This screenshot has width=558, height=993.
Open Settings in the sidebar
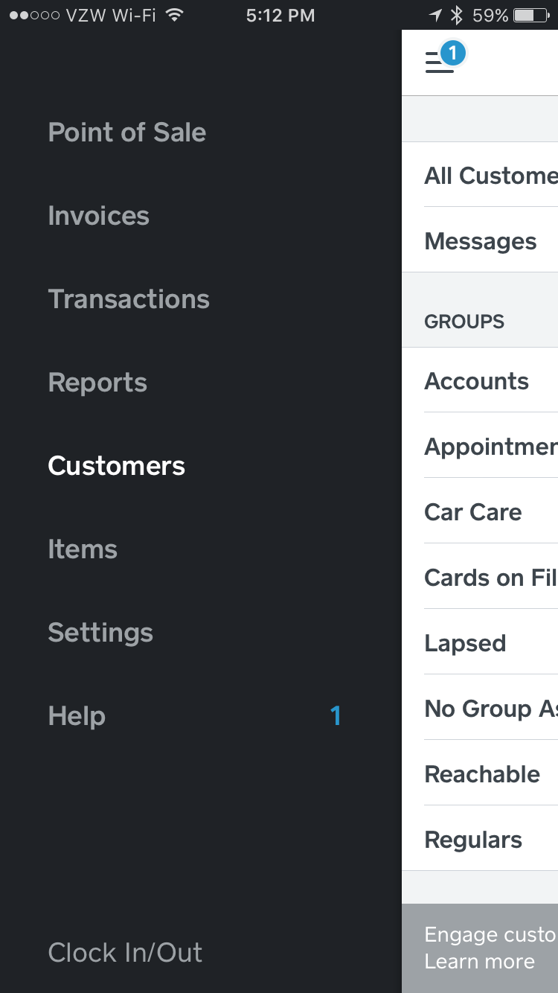(100, 633)
